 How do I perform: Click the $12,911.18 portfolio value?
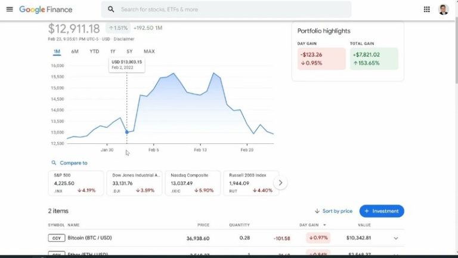click(74, 29)
